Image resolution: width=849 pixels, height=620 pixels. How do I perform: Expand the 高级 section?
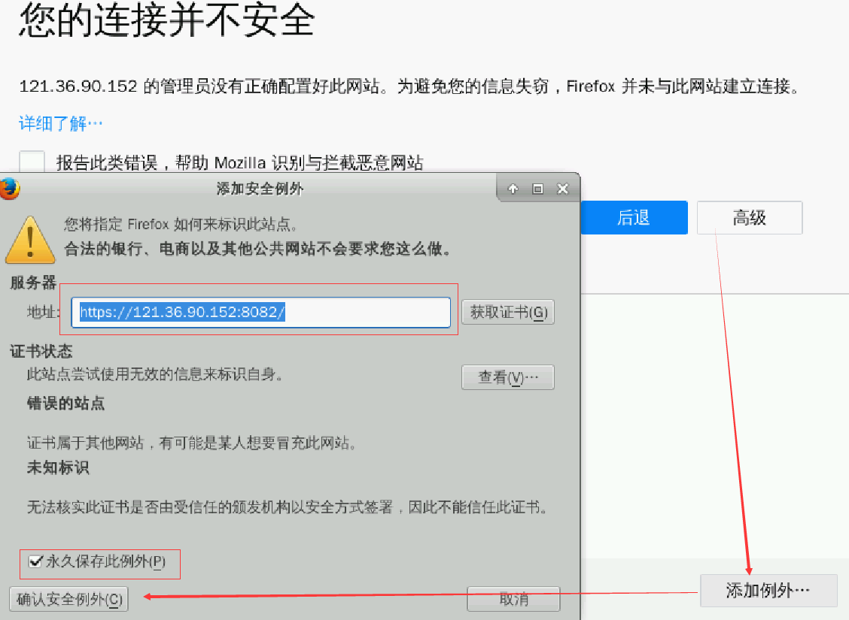pyautogui.click(x=749, y=218)
